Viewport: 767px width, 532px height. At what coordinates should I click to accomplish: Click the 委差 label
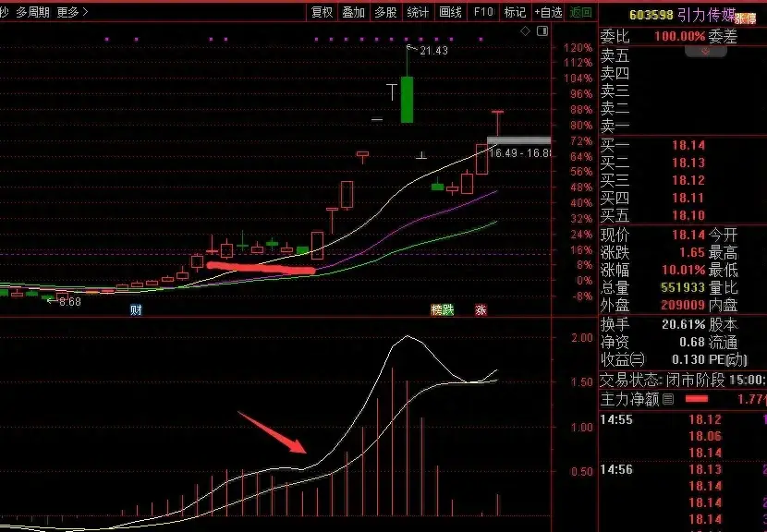[x=724, y=36]
